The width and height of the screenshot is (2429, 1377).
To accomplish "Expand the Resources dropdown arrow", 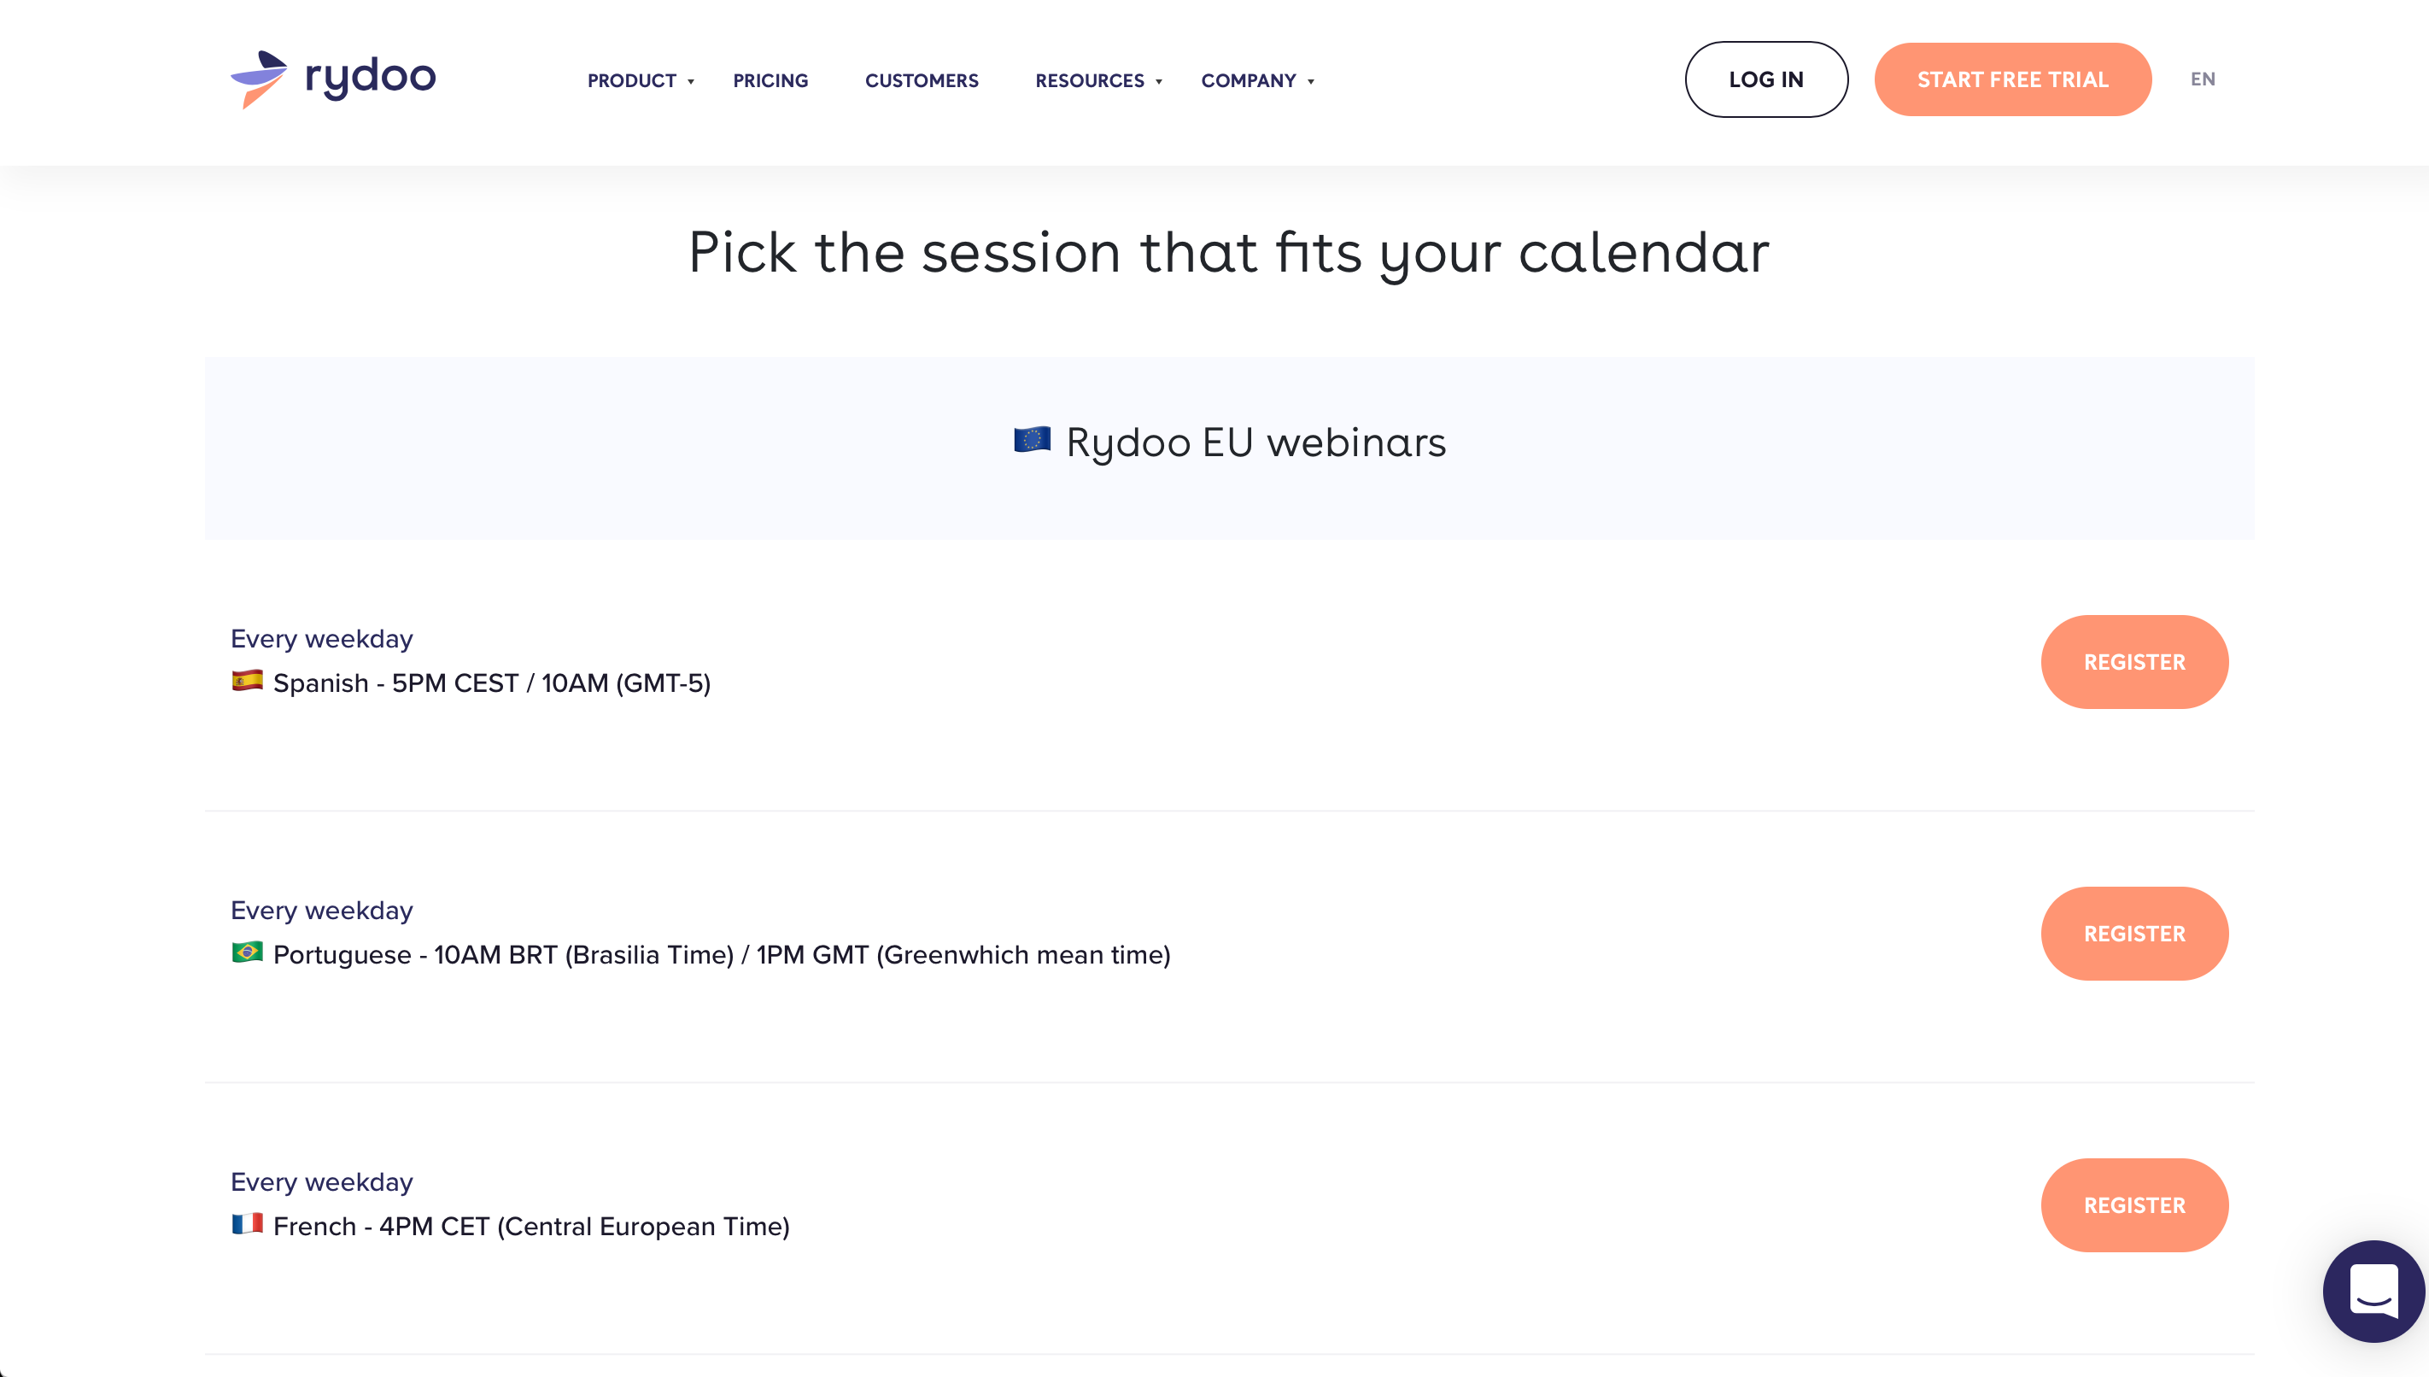I will click(1158, 82).
